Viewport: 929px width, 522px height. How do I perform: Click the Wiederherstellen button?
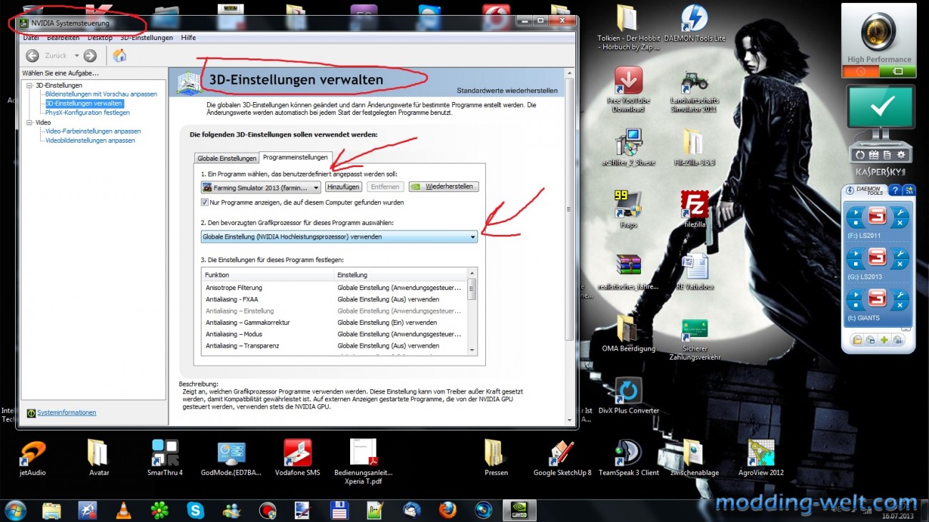pos(444,187)
